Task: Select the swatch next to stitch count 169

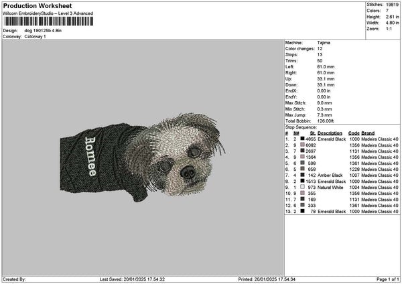Action: pyautogui.click(x=303, y=199)
